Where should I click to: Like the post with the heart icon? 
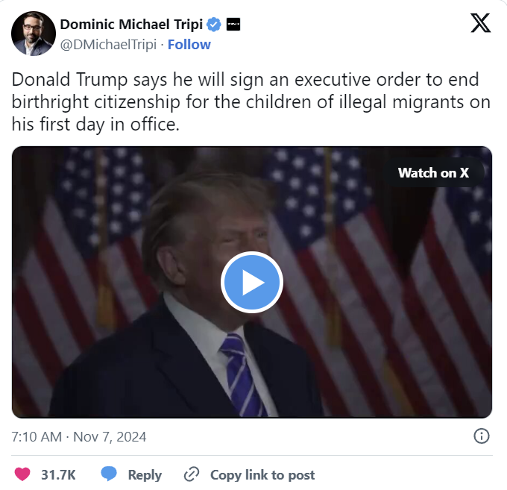click(x=22, y=474)
